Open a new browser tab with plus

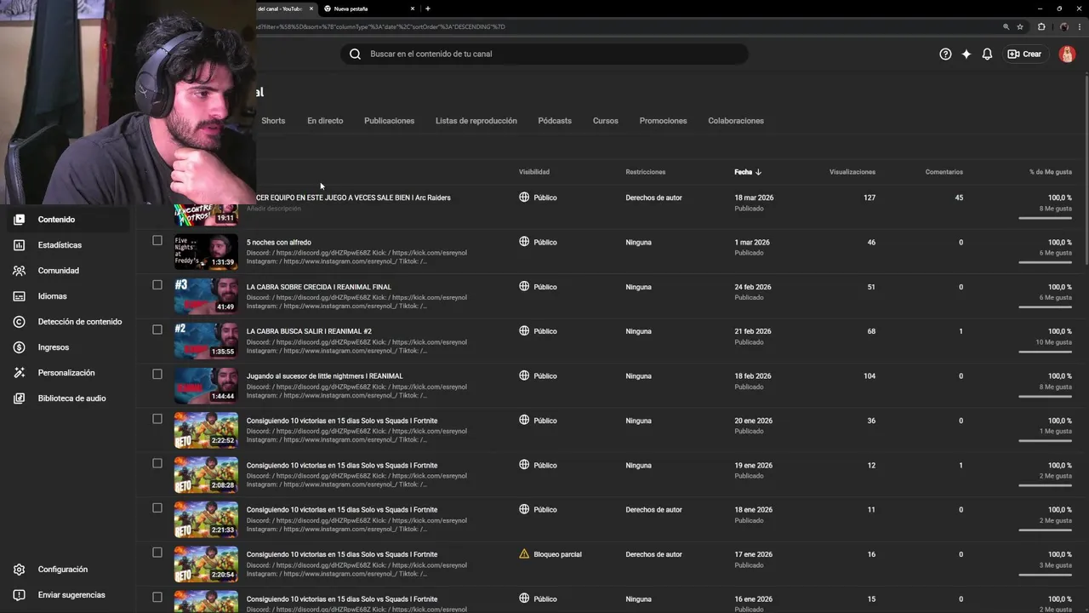coord(427,9)
